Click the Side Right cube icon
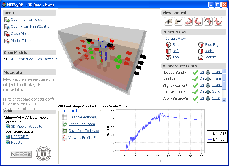Image resolution: width=229 pixels, height=166 pixels. tap(201, 45)
